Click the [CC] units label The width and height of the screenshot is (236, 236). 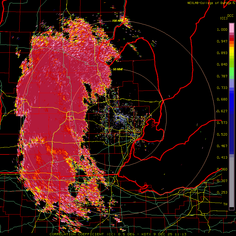[224, 18]
